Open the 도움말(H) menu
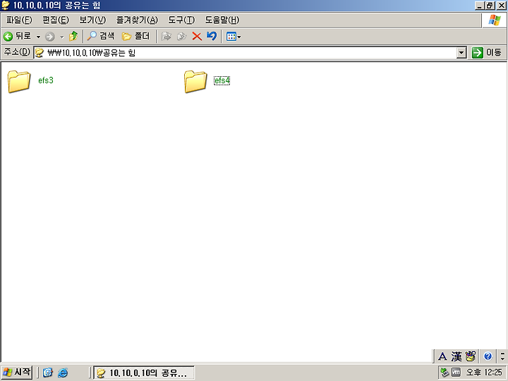This screenshot has width=508, height=381. (x=222, y=20)
